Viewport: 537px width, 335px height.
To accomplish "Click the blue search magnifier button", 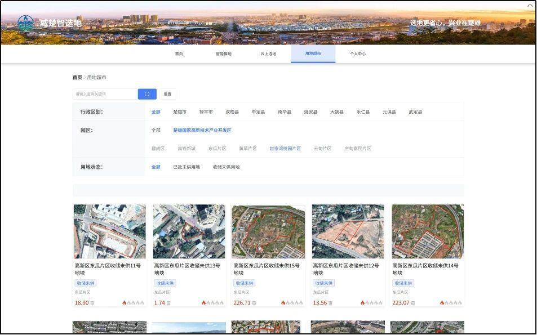I will coord(147,94).
